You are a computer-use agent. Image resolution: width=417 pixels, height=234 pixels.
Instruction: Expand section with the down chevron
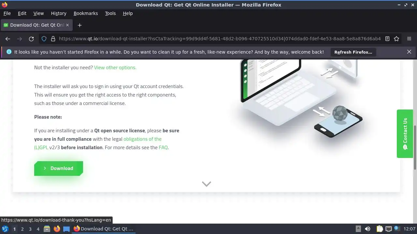207,184
